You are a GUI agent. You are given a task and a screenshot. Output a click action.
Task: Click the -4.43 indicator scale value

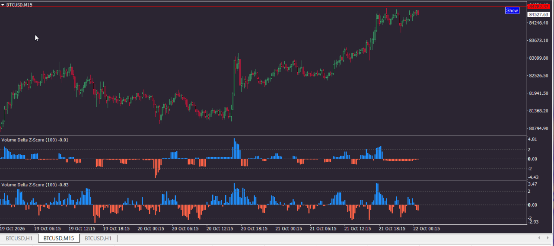point(533,177)
